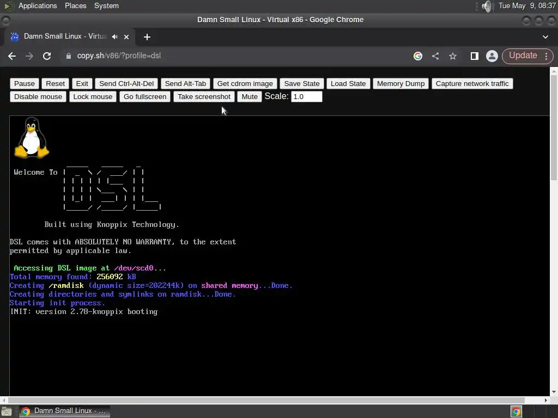Screen dimensions: 558x418
Task: Reload the page with the refresh icon
Action: 47,56
